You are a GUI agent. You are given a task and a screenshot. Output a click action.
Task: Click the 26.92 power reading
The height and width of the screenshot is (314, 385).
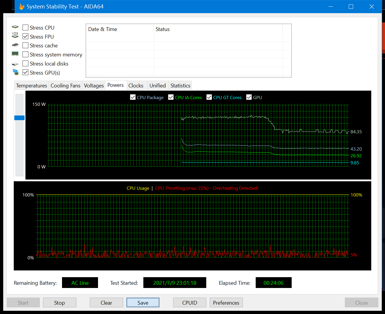[356, 156]
